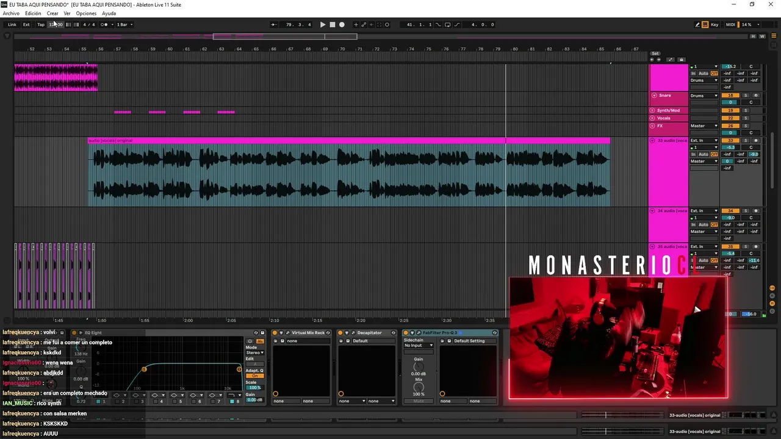This screenshot has height=439, width=781.
Task: Open Master output dropdown on FX track
Action: pos(704,126)
